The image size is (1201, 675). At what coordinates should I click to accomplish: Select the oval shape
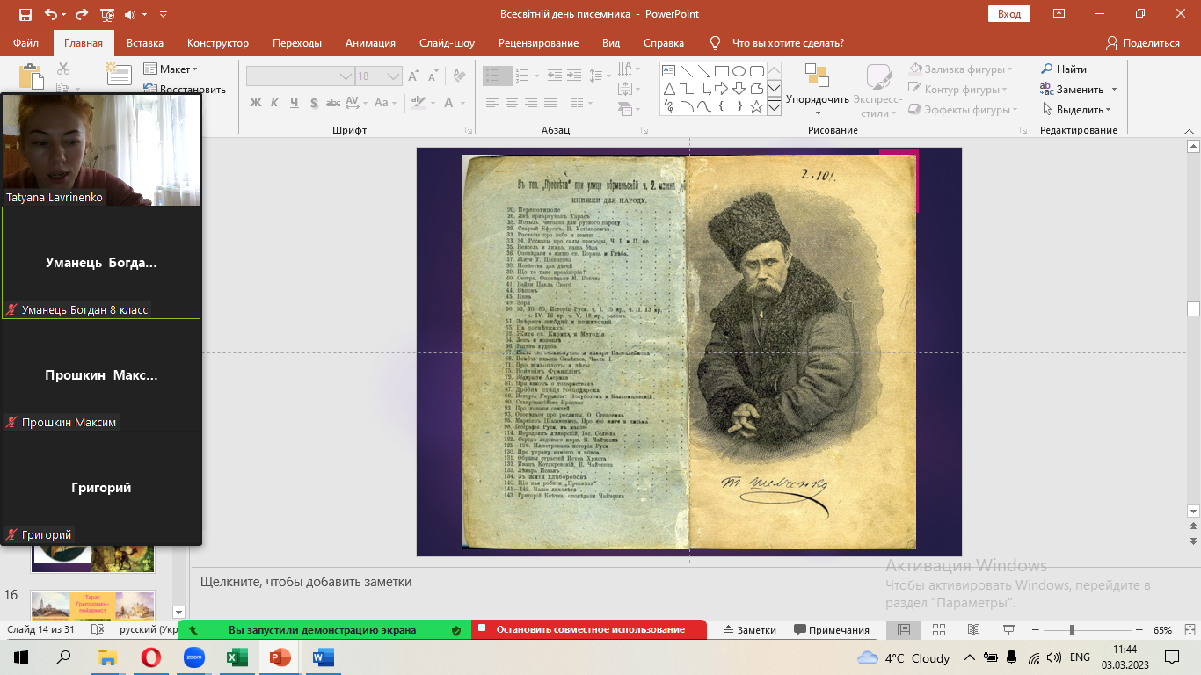739,71
